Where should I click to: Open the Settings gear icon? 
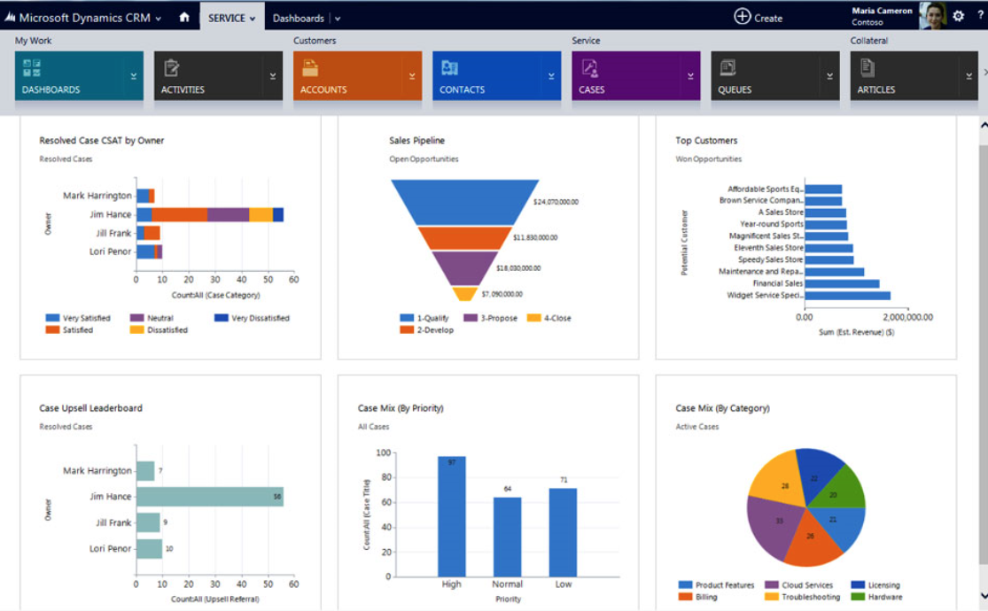tap(958, 16)
